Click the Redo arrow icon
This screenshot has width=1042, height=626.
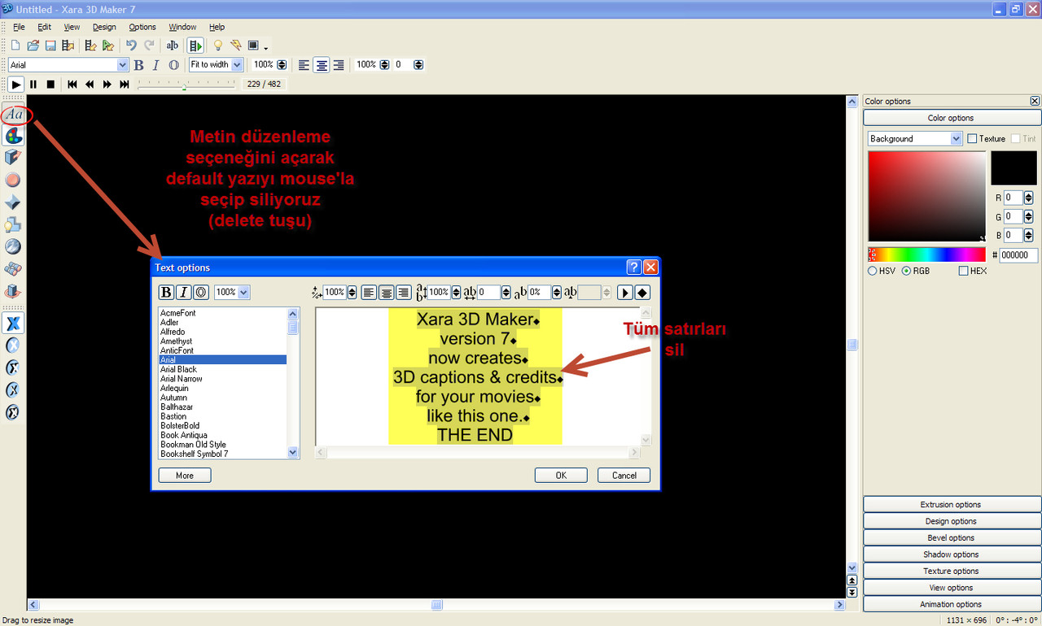coord(149,46)
